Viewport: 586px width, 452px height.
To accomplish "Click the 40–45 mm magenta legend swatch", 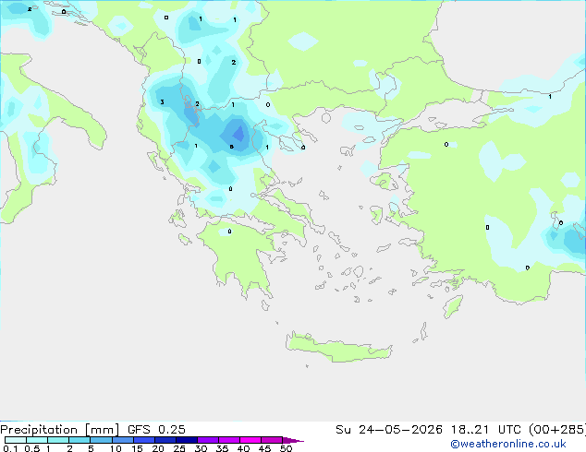I will [250, 440].
